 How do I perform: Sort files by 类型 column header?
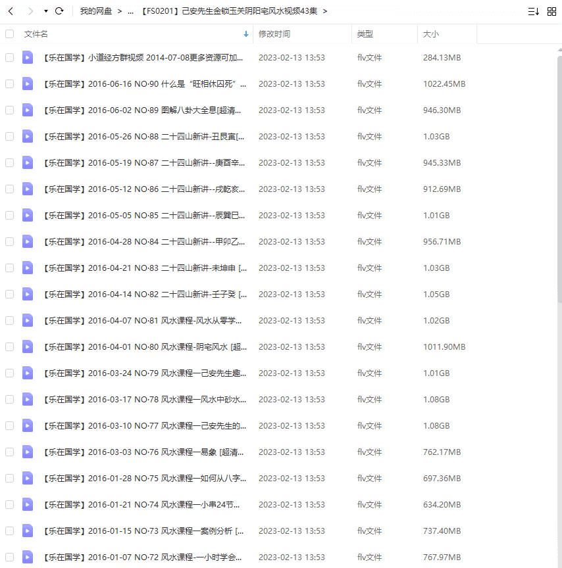click(x=365, y=34)
